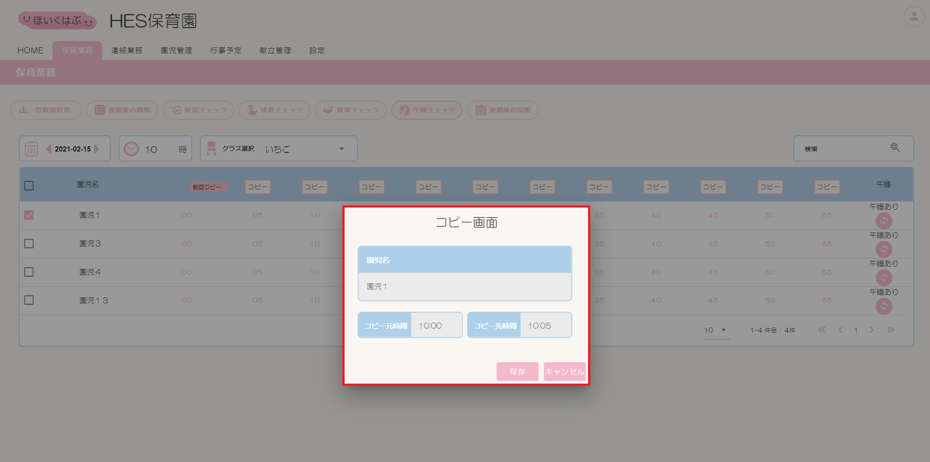Click 園児1 午睡あり refresh icon
This screenshot has width=930, height=462.
point(884,221)
